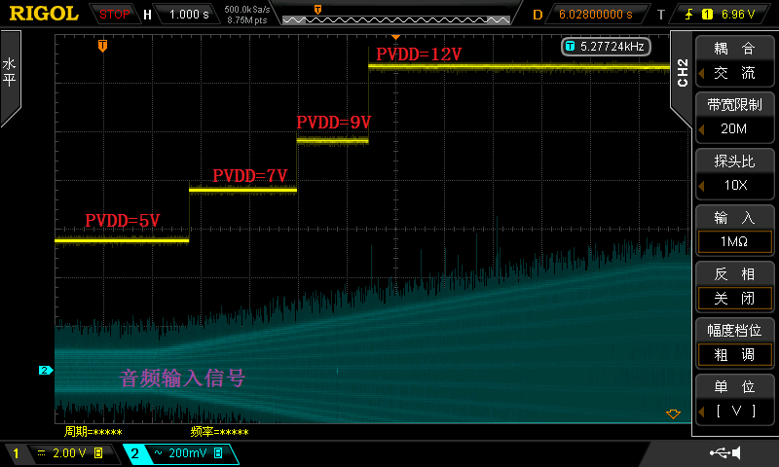Screen dimensions: 779x467
Task: Toggle the STOP run status indicator
Action: [115, 15]
